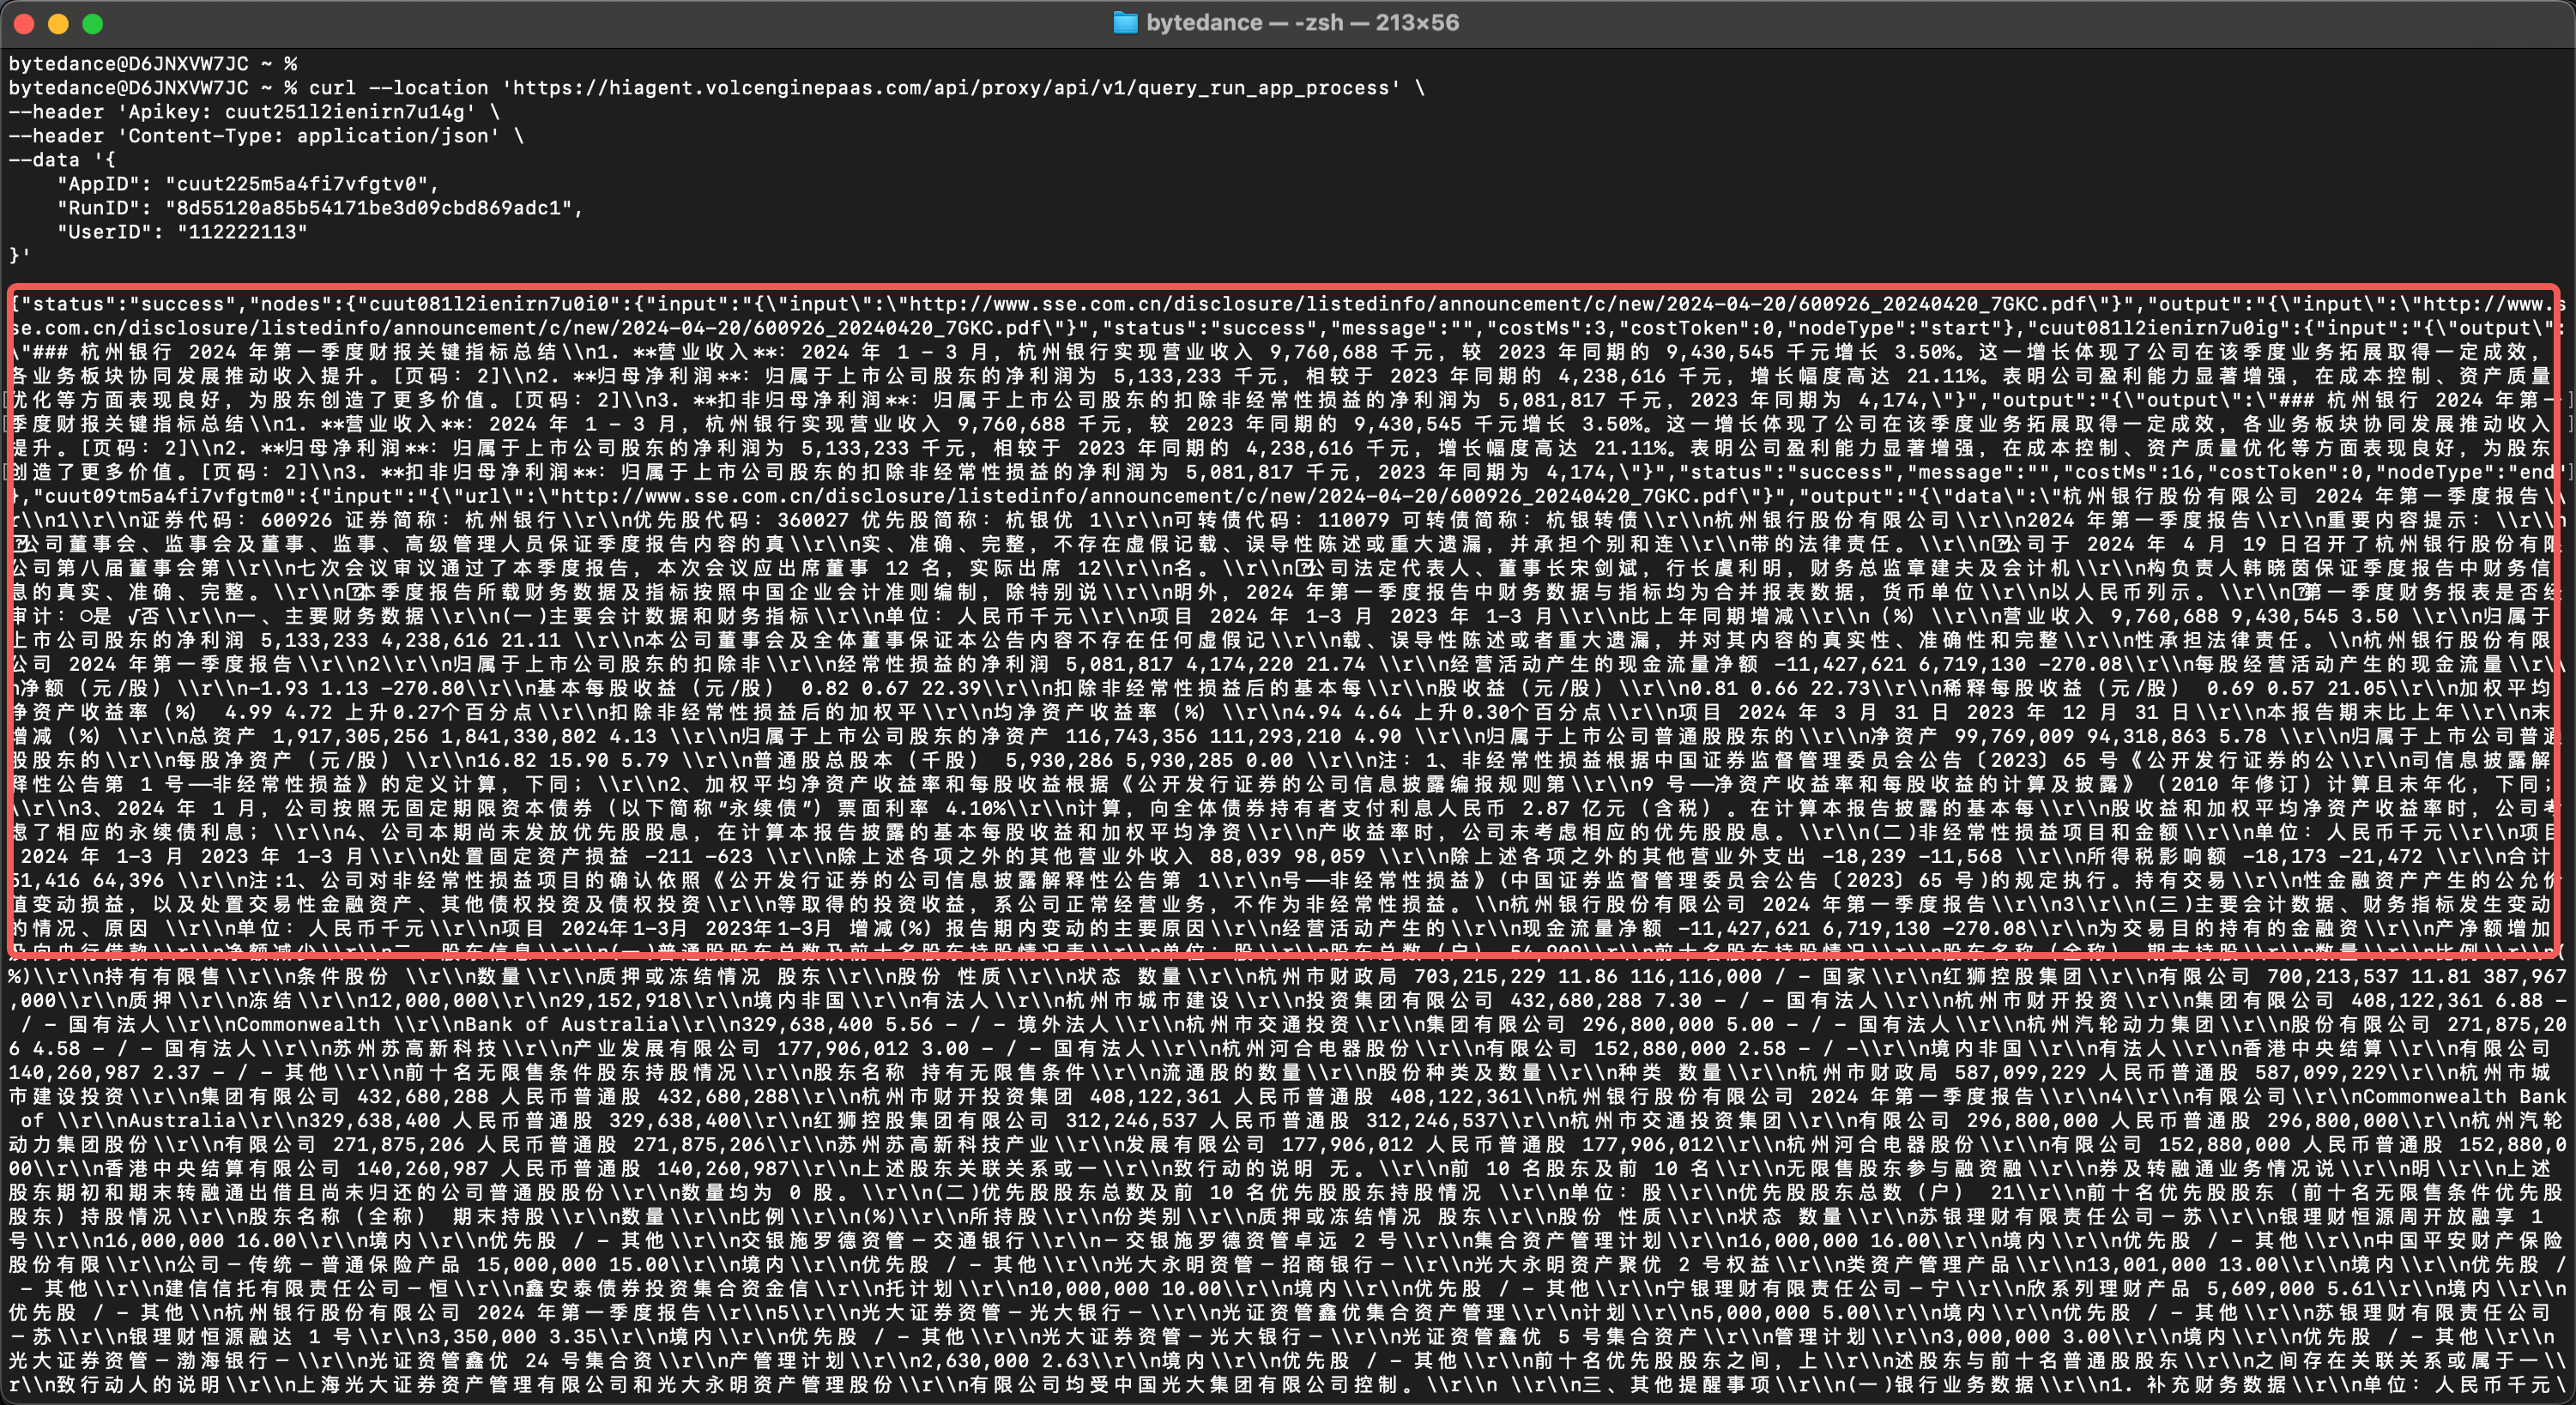Click the AppID value 'cuut225m5a4fi7vfgtv0'
The height and width of the screenshot is (1405, 2576).
(295, 184)
